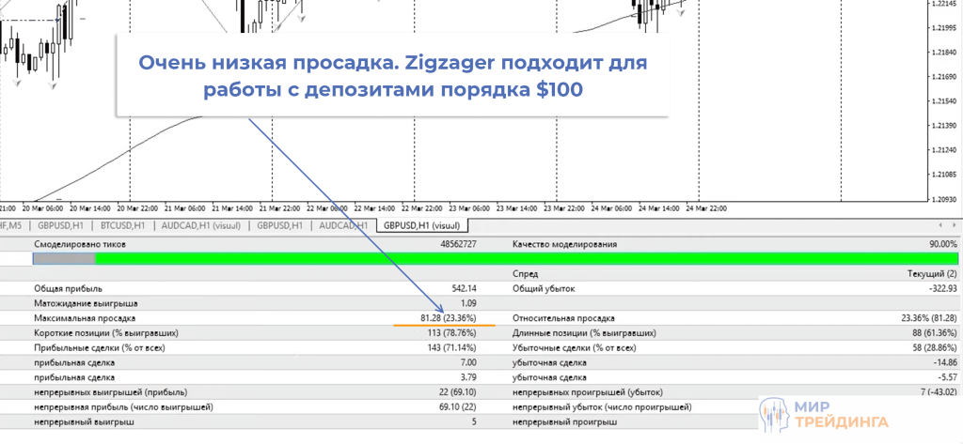The height and width of the screenshot is (444, 963).
Task: Click the Общая прибыль value 542.14
Action: (459, 288)
